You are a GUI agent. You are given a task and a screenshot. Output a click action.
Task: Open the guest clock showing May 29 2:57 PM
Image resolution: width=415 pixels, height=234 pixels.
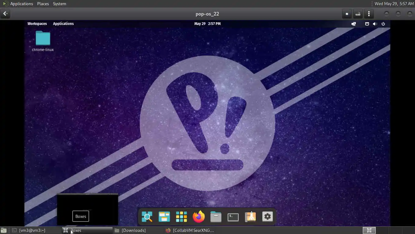pyautogui.click(x=208, y=23)
